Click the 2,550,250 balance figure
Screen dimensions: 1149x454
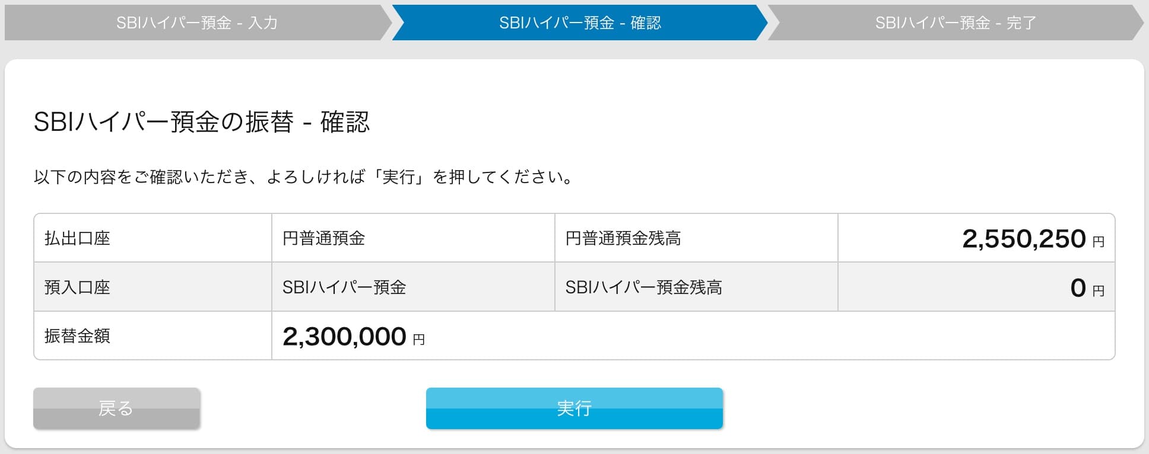click(x=1024, y=238)
